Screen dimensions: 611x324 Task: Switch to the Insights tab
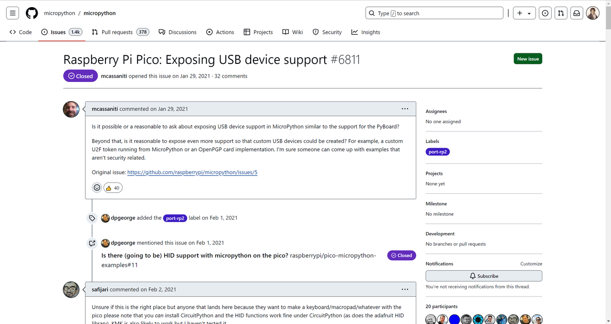tap(366, 32)
